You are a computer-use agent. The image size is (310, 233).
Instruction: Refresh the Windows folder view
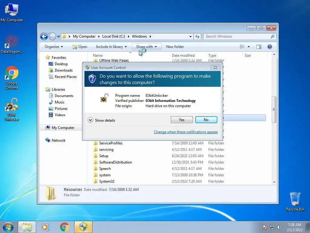point(197,36)
